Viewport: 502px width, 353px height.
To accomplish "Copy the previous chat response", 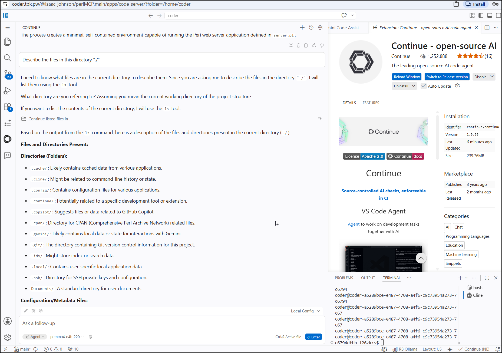I will click(306, 45).
